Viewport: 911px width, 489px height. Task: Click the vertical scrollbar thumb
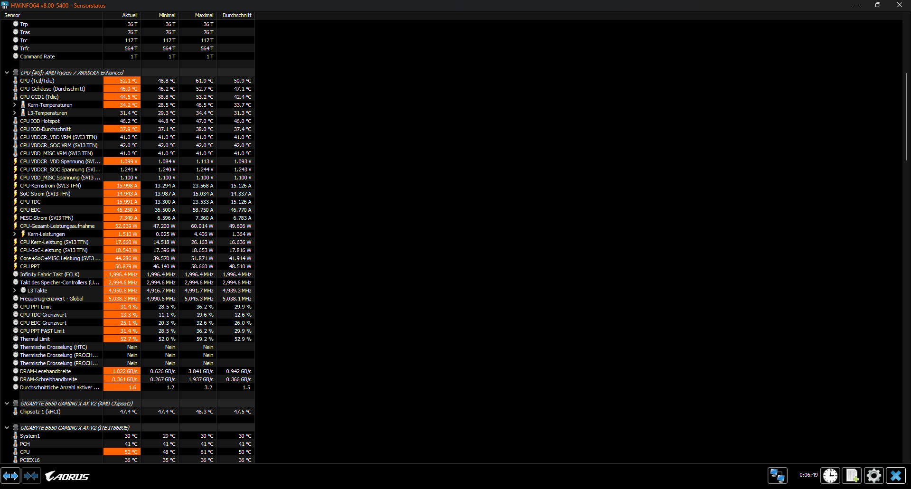(x=907, y=116)
